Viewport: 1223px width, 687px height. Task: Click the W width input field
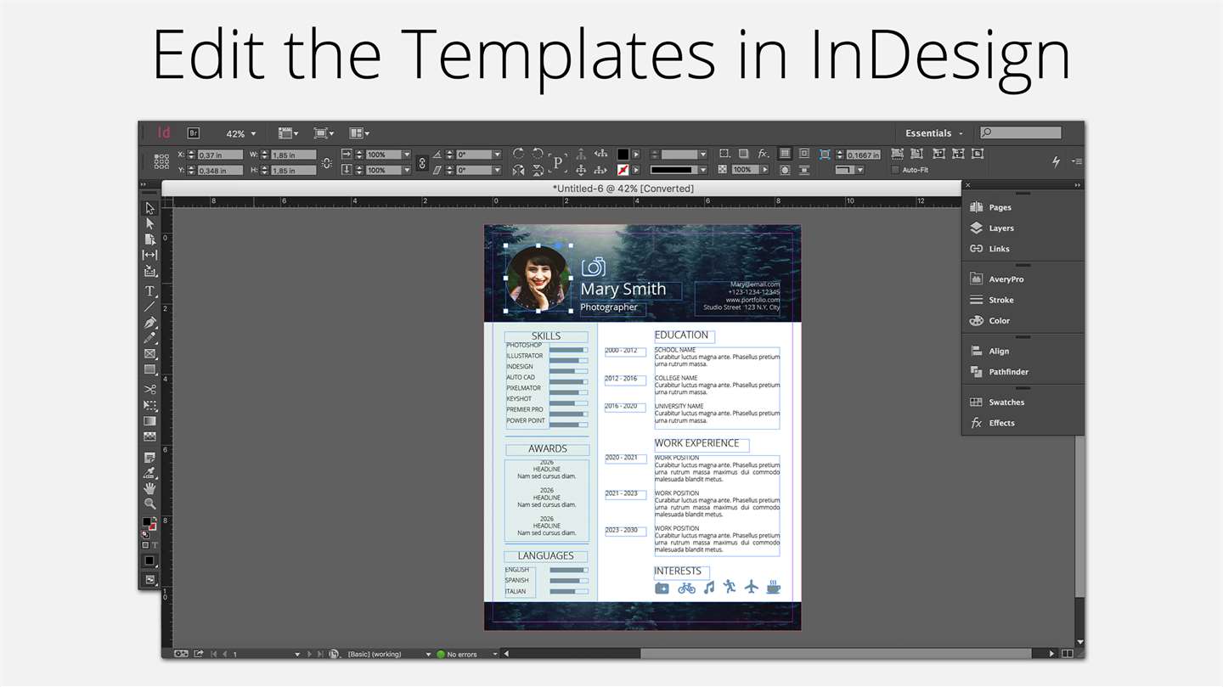tap(294, 155)
